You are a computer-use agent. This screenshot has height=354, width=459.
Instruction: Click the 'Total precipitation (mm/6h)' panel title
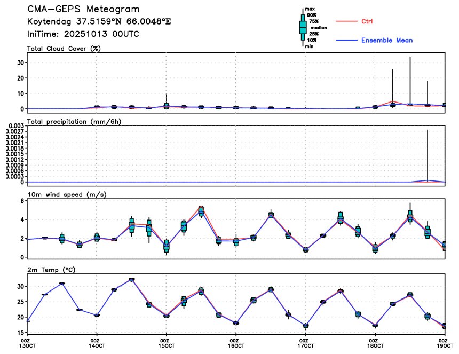pos(74,122)
